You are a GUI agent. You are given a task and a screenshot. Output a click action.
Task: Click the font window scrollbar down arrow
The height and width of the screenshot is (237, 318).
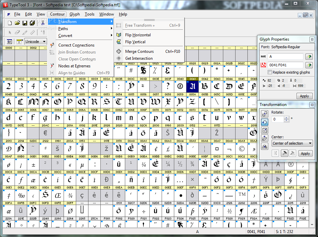coord(312,225)
